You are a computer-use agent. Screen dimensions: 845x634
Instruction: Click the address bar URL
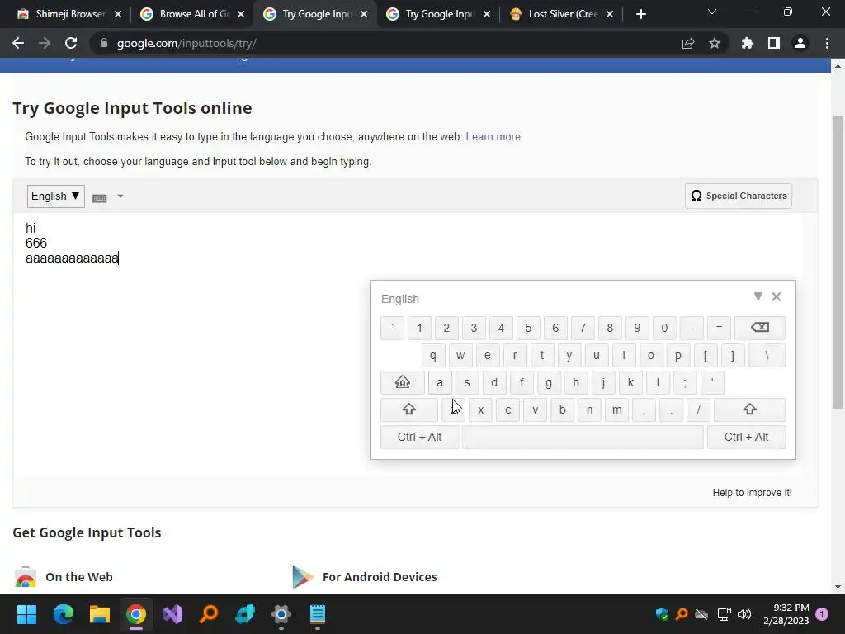coord(186,43)
